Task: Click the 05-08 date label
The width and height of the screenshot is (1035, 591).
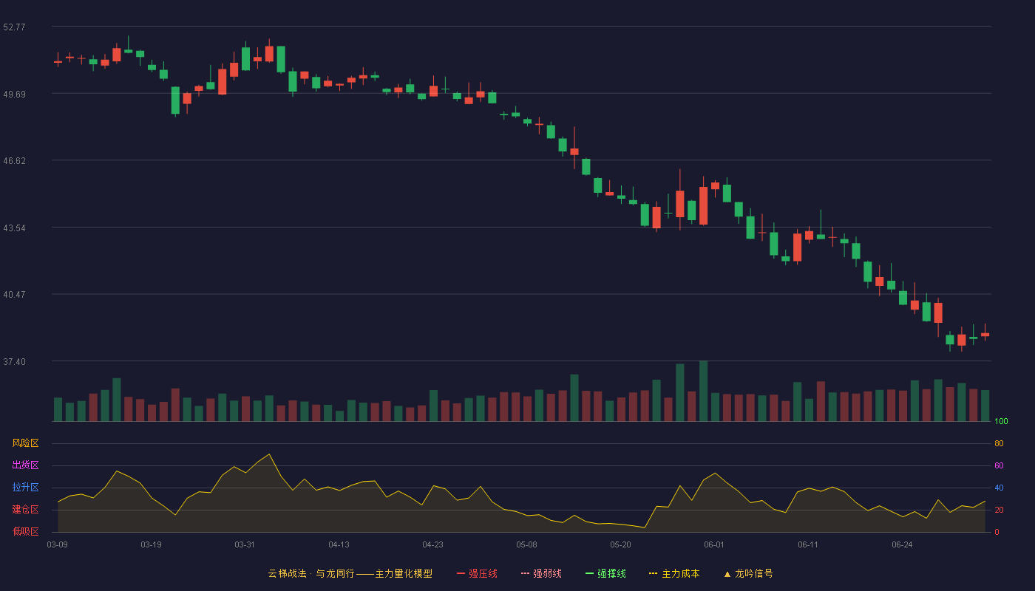Action: point(527,544)
